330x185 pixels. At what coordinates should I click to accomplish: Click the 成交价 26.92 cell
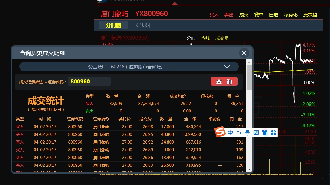coord(148,142)
